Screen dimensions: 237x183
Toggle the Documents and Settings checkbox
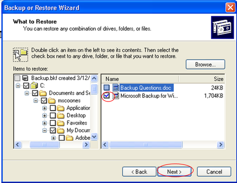click(35, 93)
